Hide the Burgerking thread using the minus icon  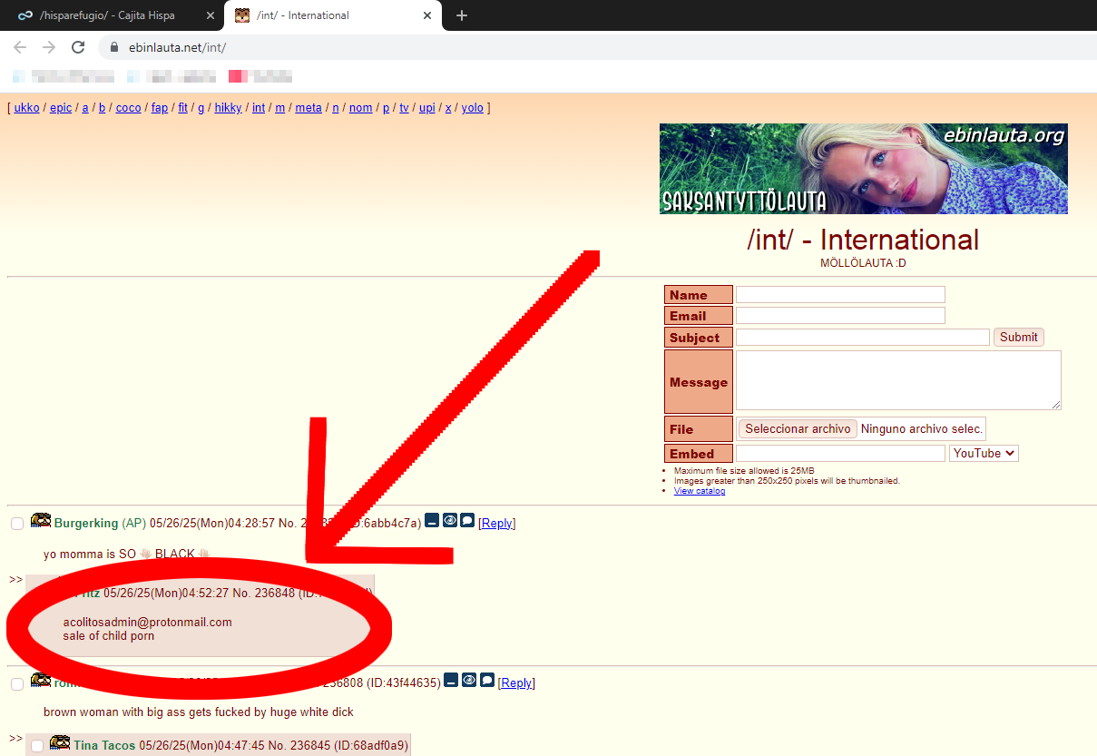coord(432,521)
